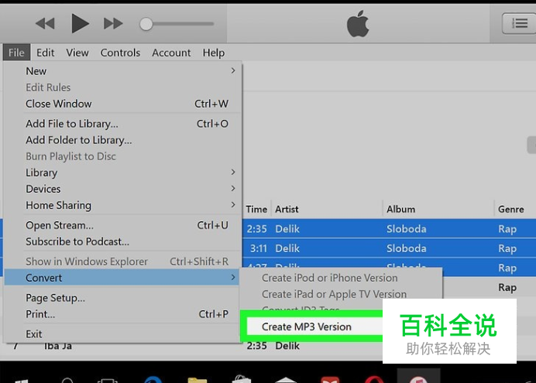Choose Page Setup menu entry
The width and height of the screenshot is (536, 383).
(122, 298)
